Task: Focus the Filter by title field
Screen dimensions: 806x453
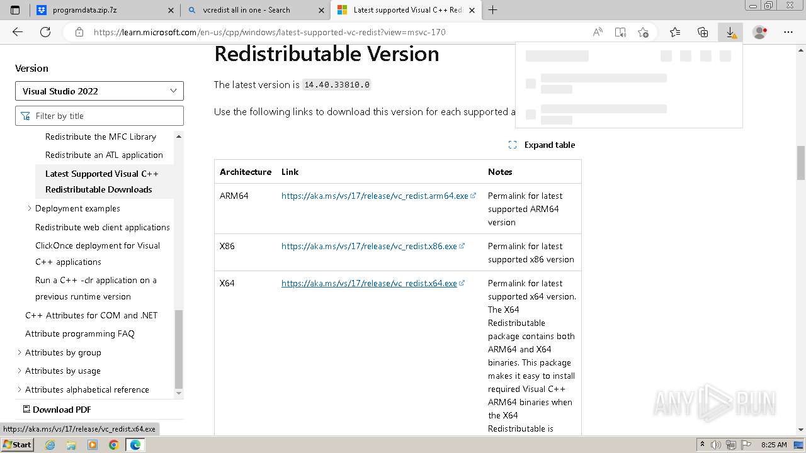Action: tap(99, 116)
